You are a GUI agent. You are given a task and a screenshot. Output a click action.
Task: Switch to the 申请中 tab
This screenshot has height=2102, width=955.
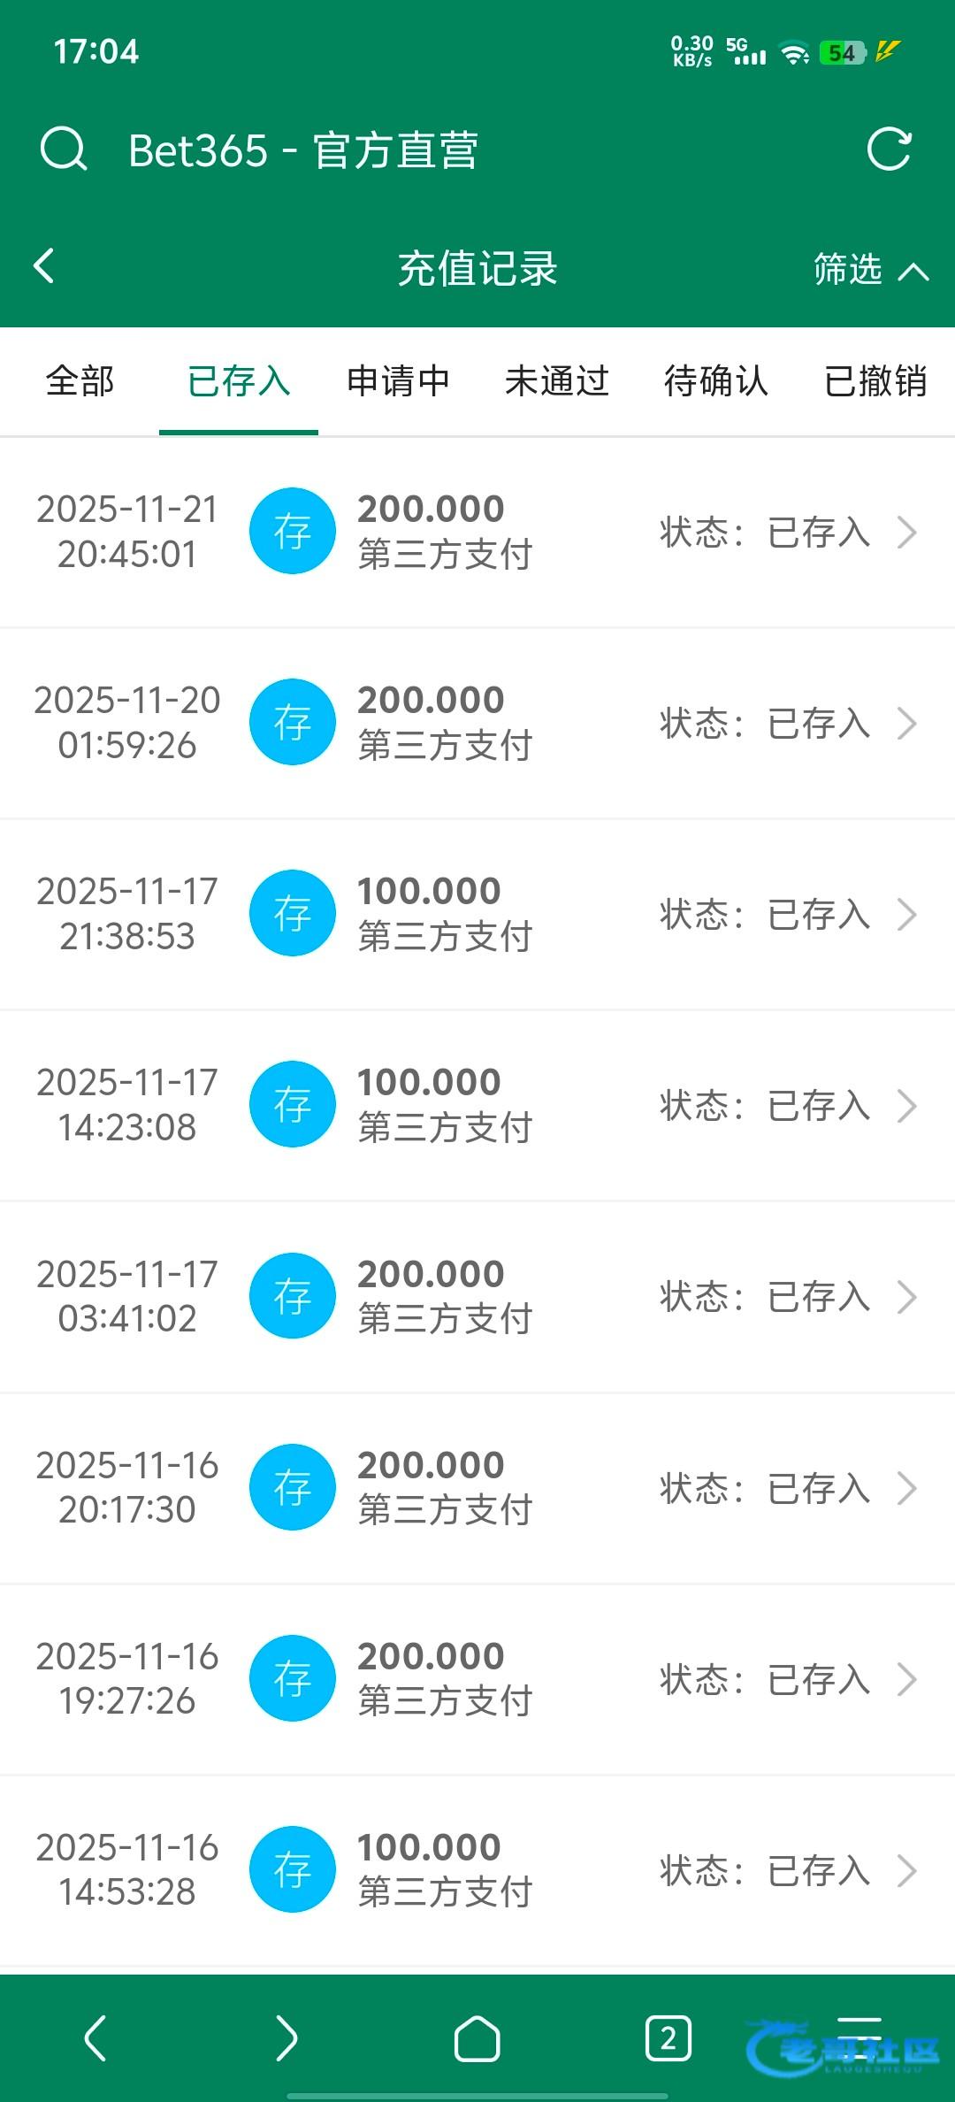coord(398,381)
